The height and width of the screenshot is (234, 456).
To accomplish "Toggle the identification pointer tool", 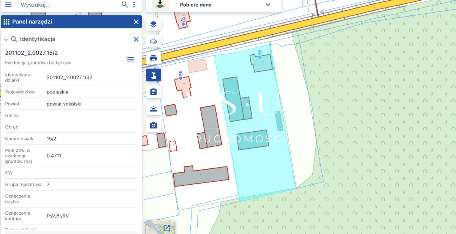I will (x=154, y=75).
